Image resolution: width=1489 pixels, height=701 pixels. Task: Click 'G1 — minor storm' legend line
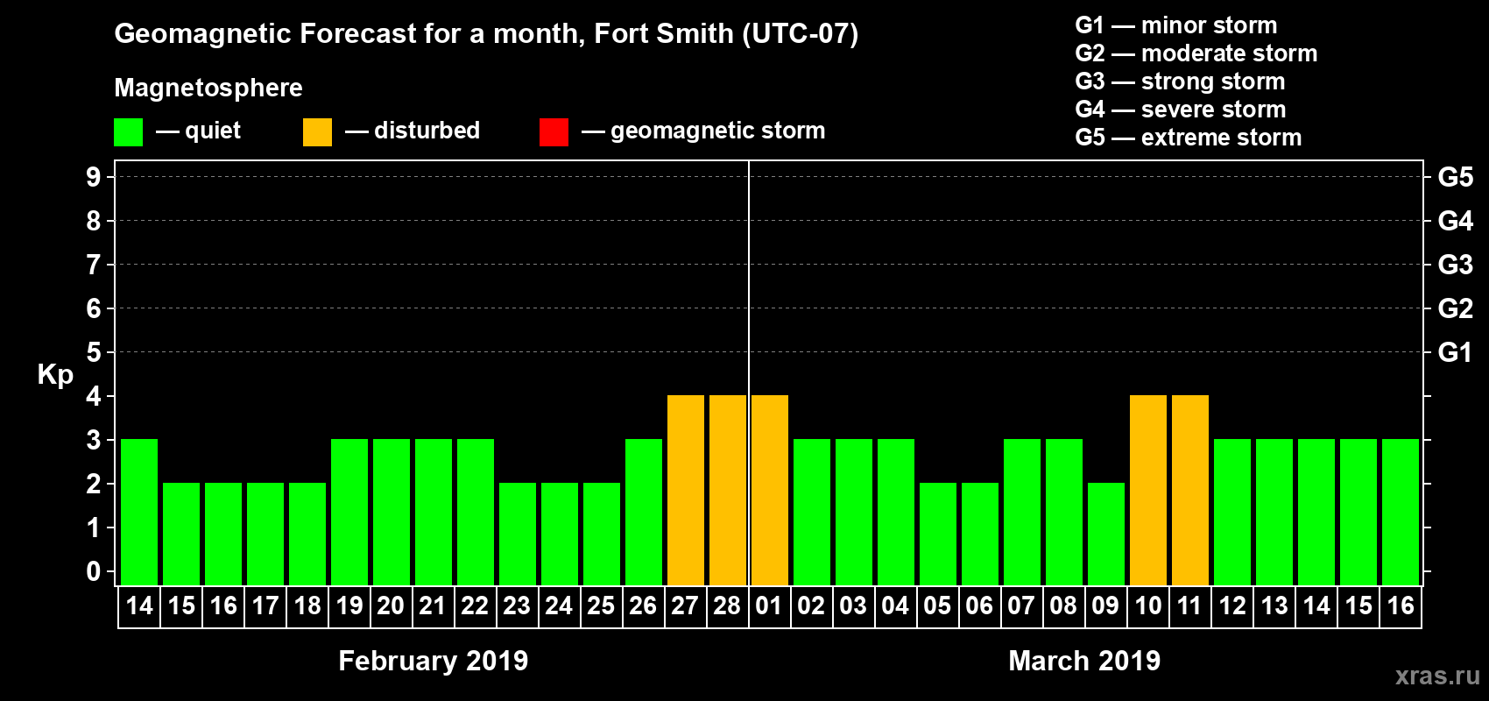(x=1176, y=25)
